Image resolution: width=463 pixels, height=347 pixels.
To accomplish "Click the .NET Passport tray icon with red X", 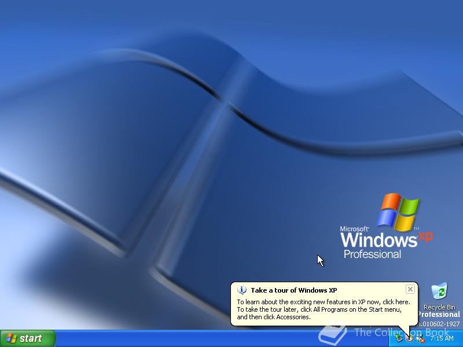I will (x=420, y=338).
